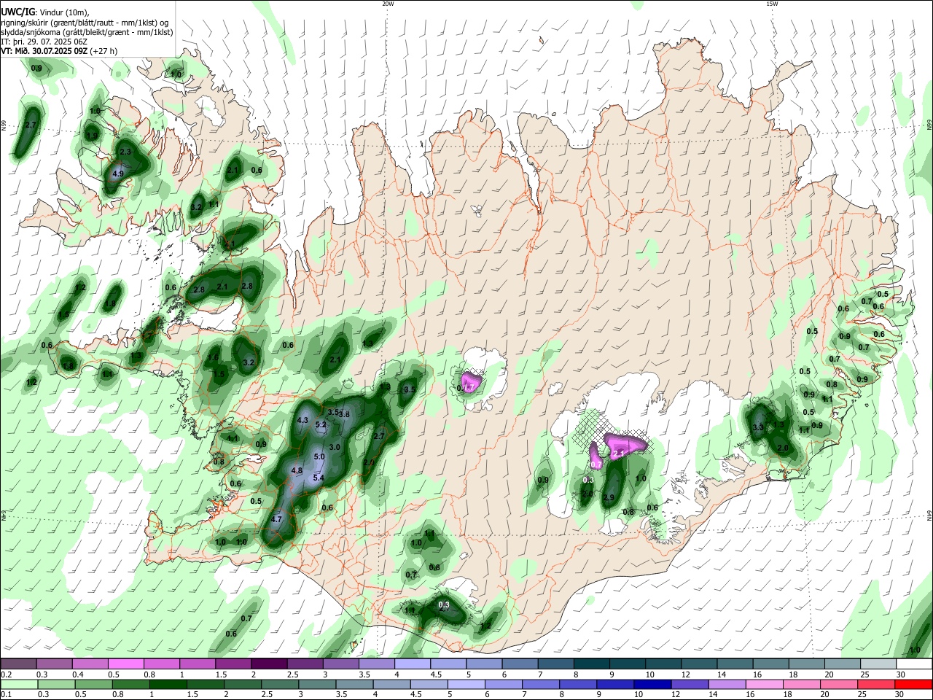Click the 3.3 value in the southeast
The height and width of the screenshot is (700, 933).
(x=758, y=427)
